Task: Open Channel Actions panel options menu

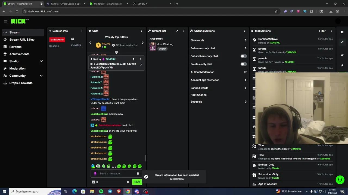Action: click(244, 31)
